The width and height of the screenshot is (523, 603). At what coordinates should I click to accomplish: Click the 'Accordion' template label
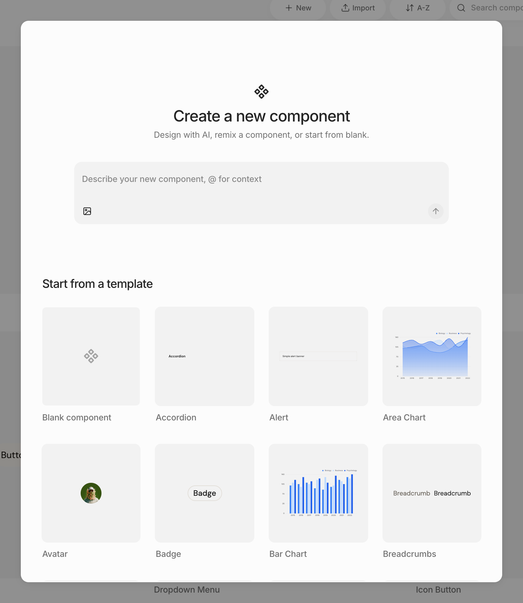point(176,417)
